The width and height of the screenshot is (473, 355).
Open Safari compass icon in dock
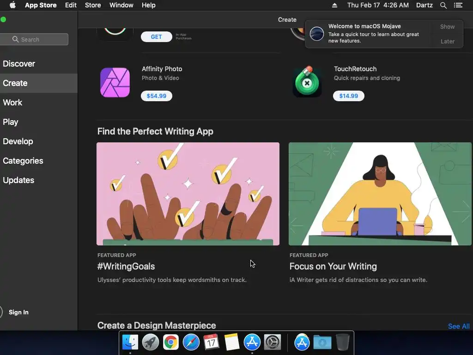(191, 343)
